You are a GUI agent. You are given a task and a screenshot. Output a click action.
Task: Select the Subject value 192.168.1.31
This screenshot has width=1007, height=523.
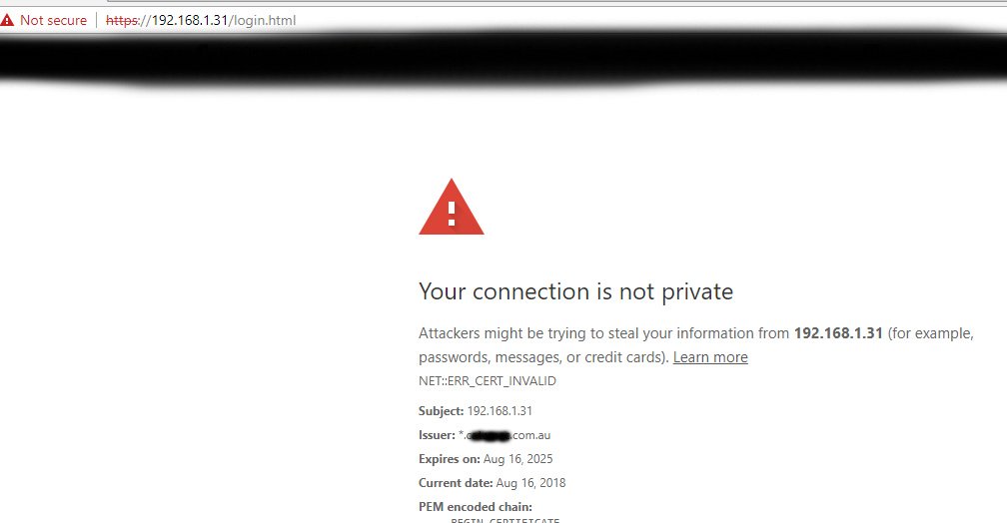(x=500, y=411)
